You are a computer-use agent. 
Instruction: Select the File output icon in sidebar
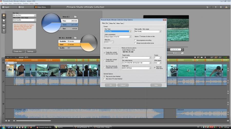pyautogui.click(x=4, y=21)
